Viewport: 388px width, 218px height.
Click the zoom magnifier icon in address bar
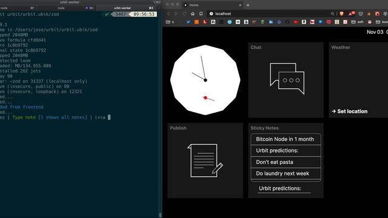click(332, 13)
